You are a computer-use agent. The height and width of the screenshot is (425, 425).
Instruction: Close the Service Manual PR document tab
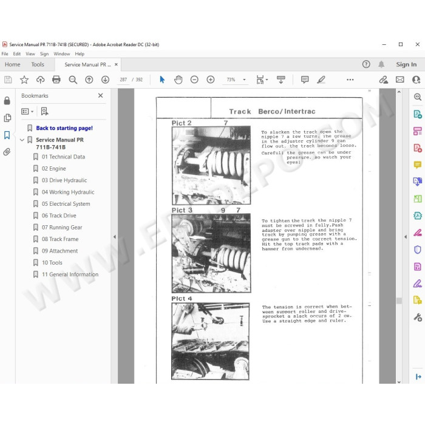[117, 64]
